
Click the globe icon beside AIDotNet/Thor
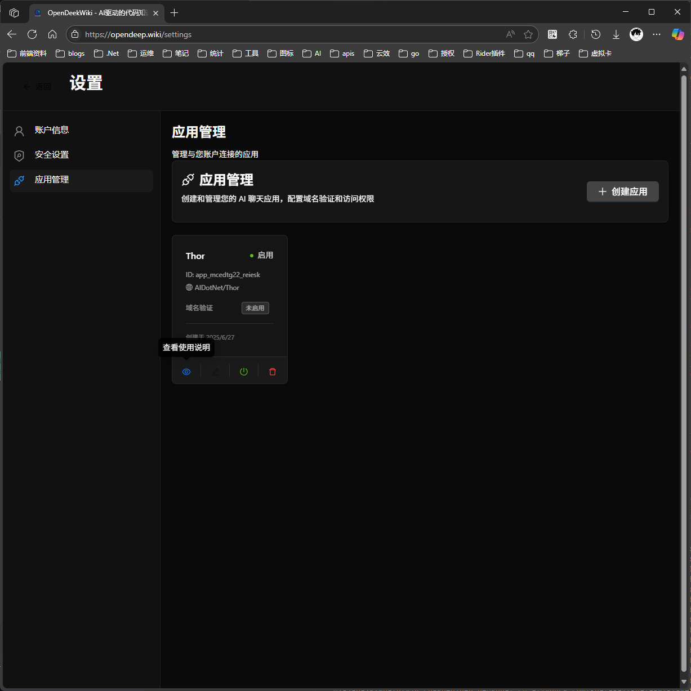189,287
